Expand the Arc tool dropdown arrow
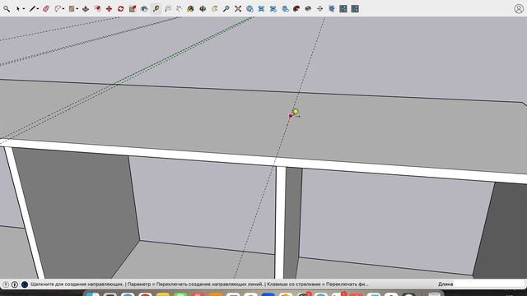527x296 pixels. (63, 9)
